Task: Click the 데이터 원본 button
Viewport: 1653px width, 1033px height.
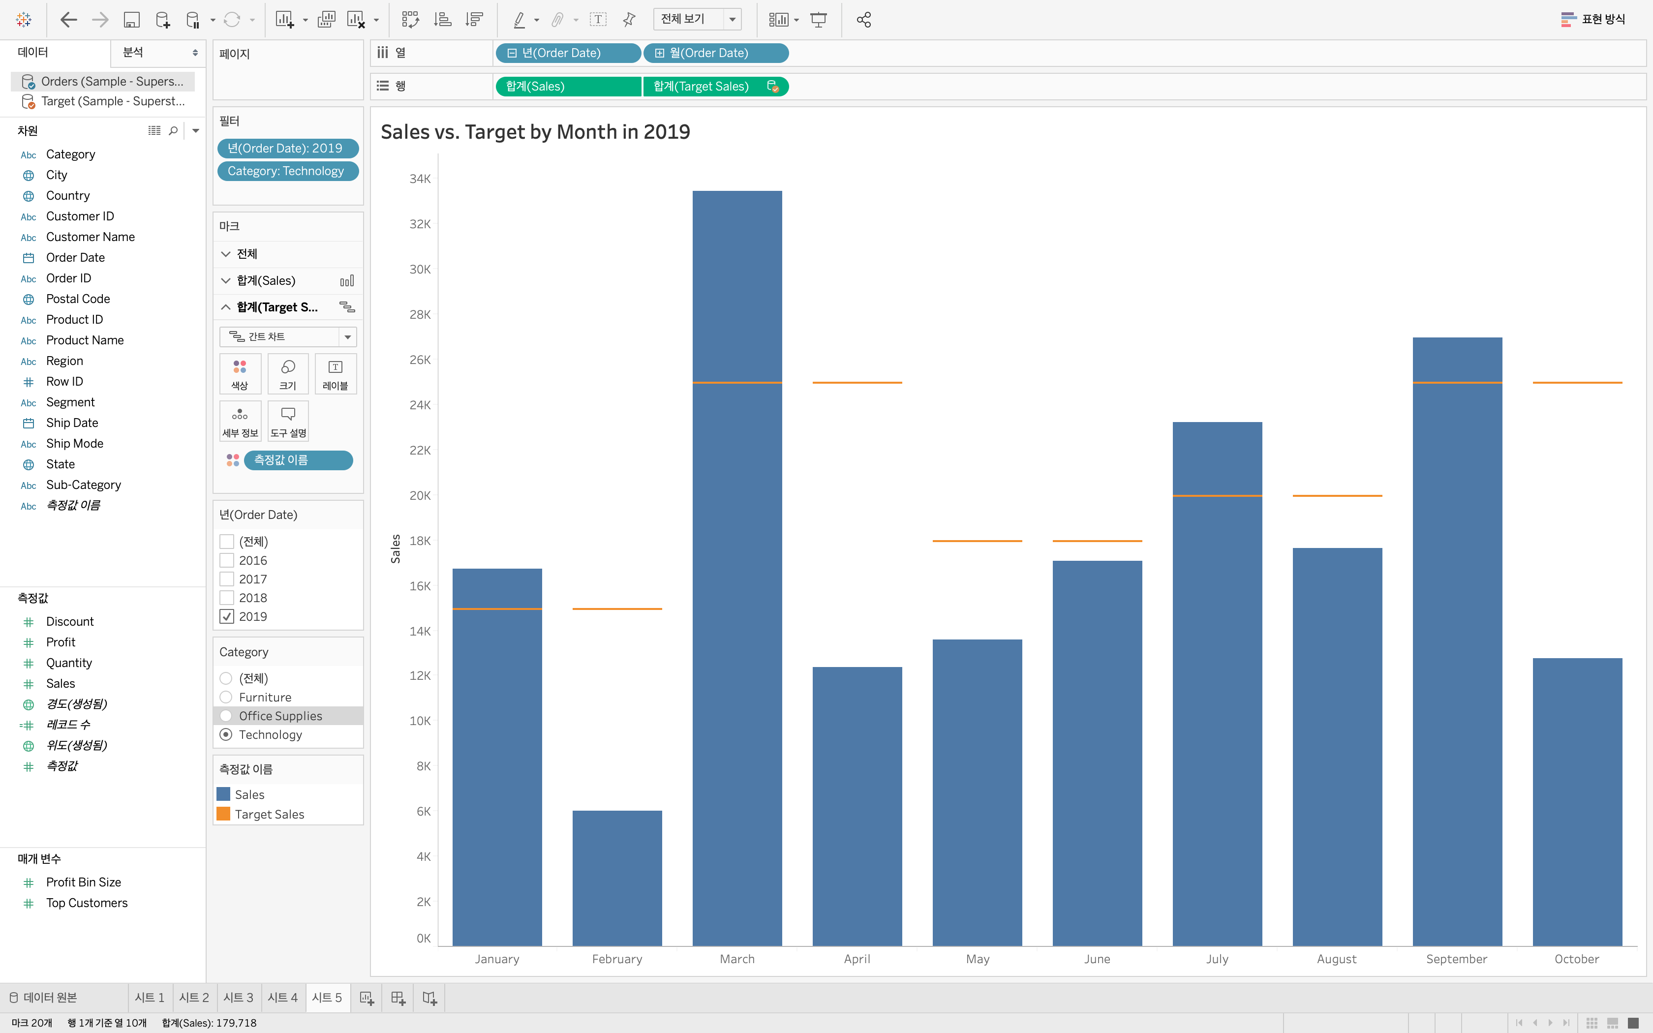Action: click(x=44, y=998)
